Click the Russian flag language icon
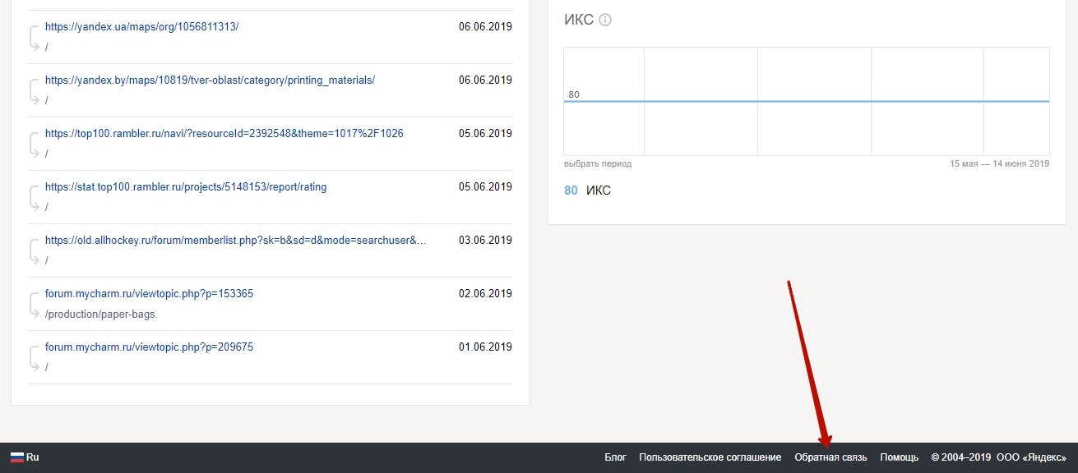 pos(16,457)
